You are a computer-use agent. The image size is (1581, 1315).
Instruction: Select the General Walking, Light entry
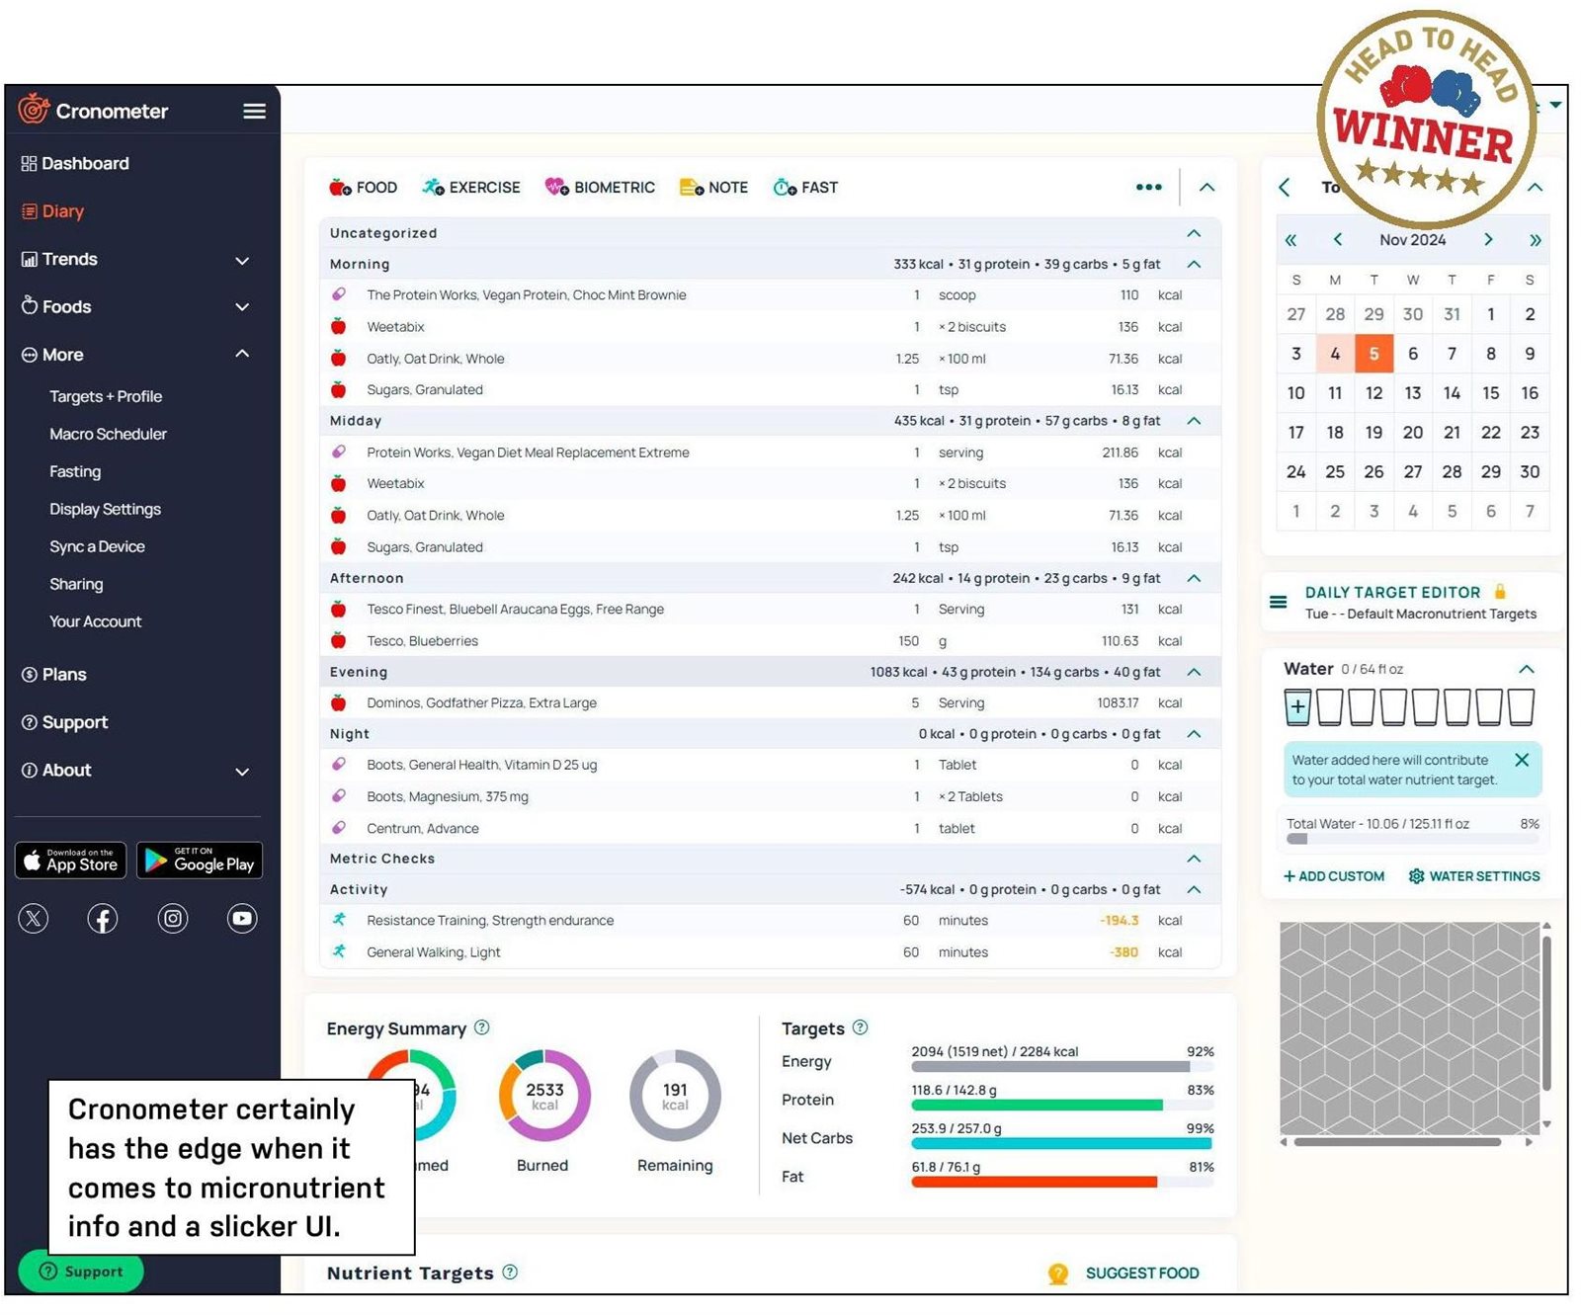(771, 952)
